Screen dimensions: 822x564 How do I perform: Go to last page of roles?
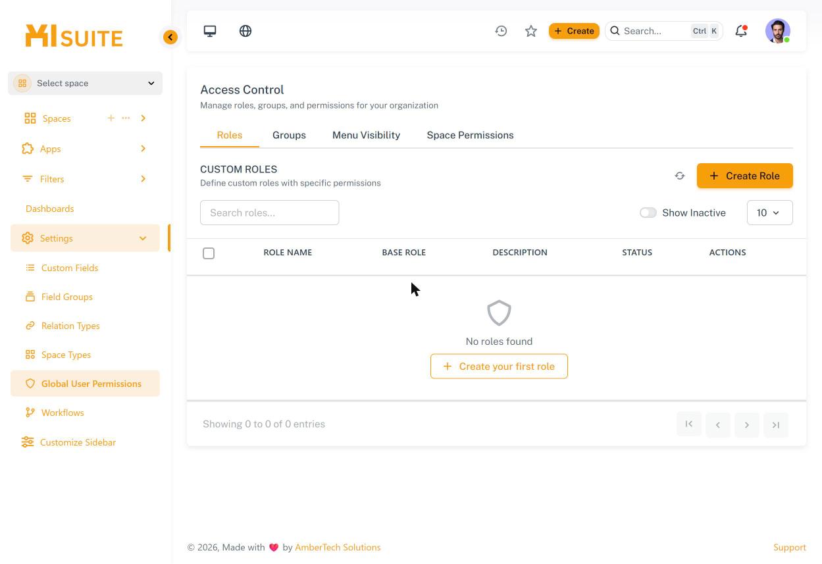pos(776,424)
